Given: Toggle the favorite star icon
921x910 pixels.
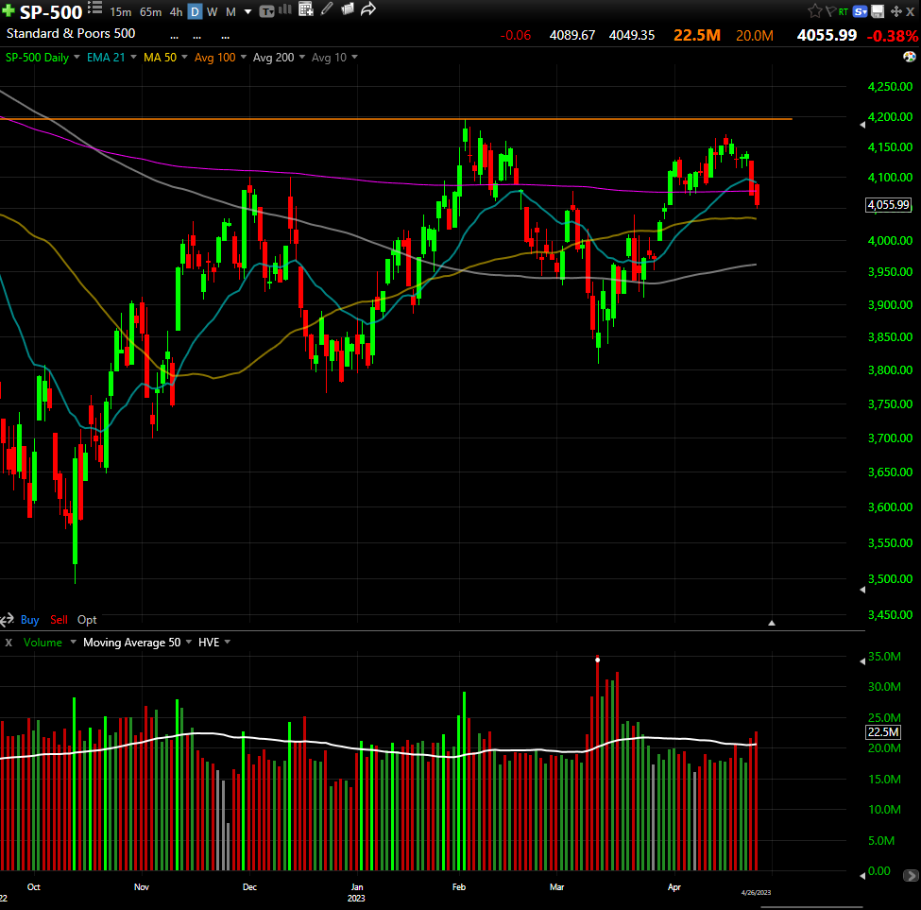Looking at the screenshot, I should pyautogui.click(x=814, y=10).
